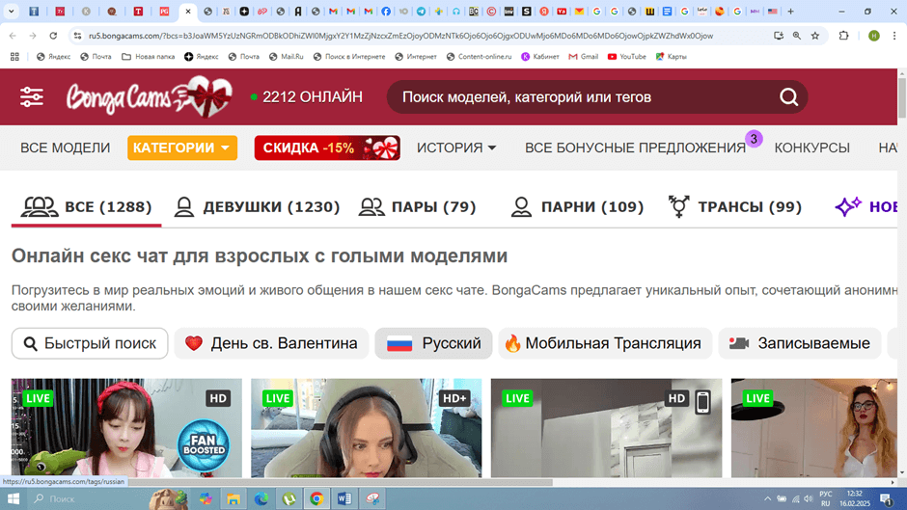Image resolution: width=907 pixels, height=510 pixels.
Task: Click the zoom magnifier icon in address bar
Action: coord(796,36)
